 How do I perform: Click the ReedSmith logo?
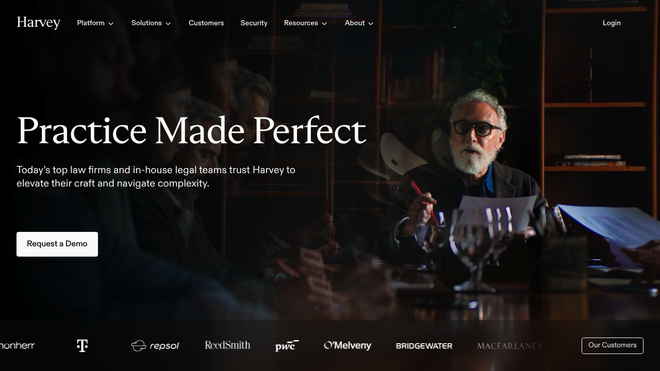[x=227, y=345]
